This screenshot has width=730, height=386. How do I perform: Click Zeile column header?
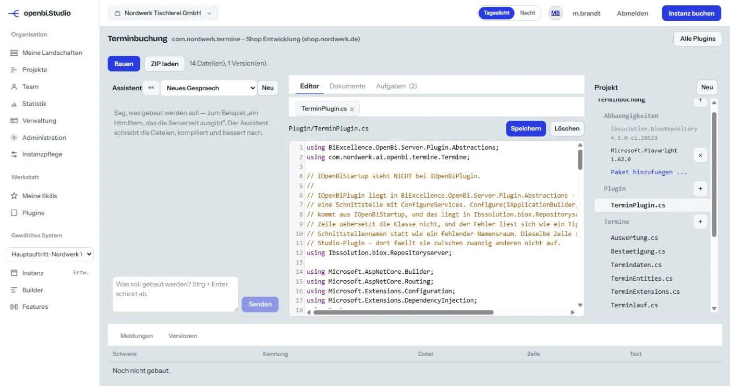point(533,354)
